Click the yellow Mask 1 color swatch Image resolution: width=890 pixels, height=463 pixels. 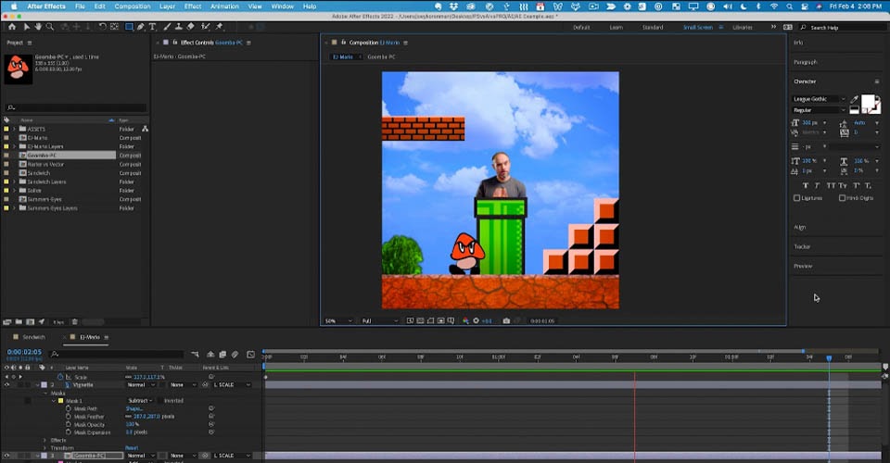pos(61,401)
